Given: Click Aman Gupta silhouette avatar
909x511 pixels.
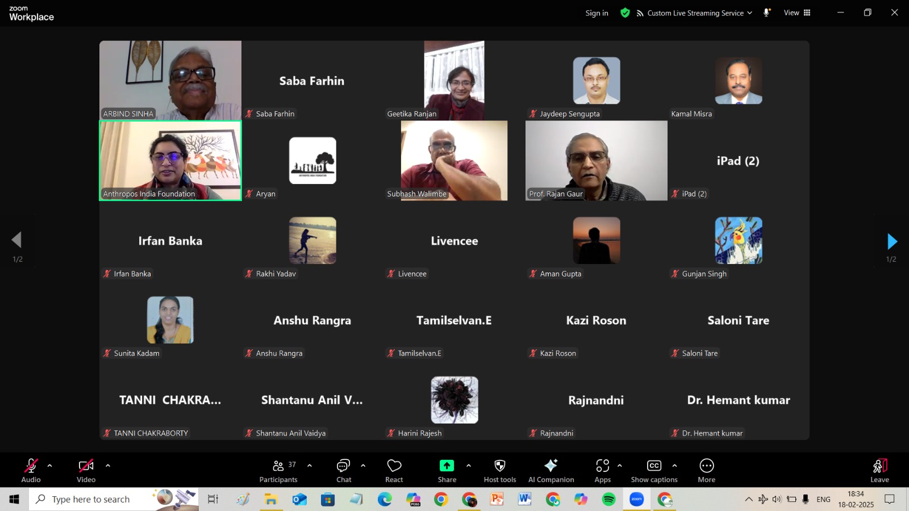Looking at the screenshot, I should click(x=597, y=240).
